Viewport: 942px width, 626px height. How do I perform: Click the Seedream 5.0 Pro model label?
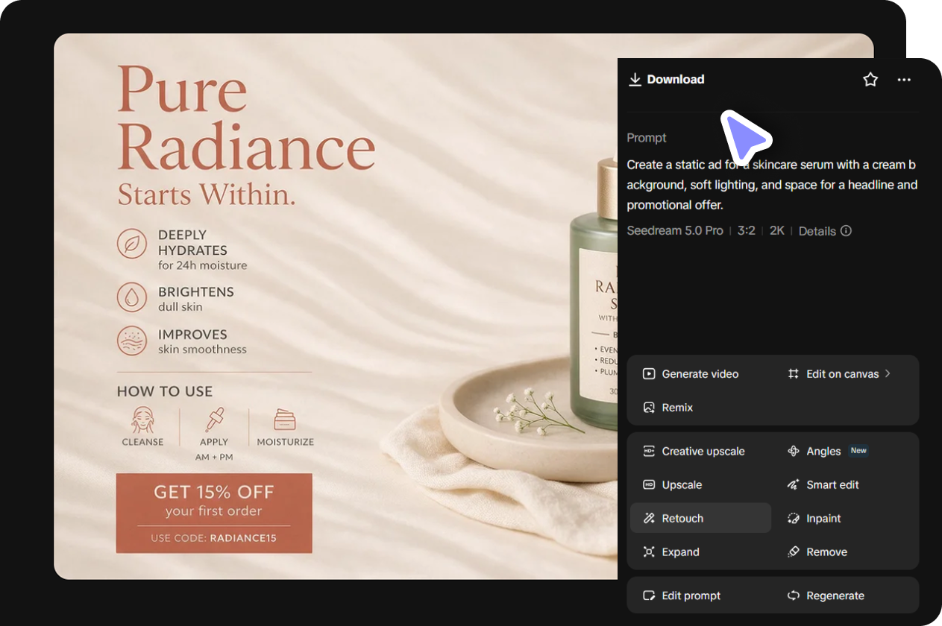point(675,231)
